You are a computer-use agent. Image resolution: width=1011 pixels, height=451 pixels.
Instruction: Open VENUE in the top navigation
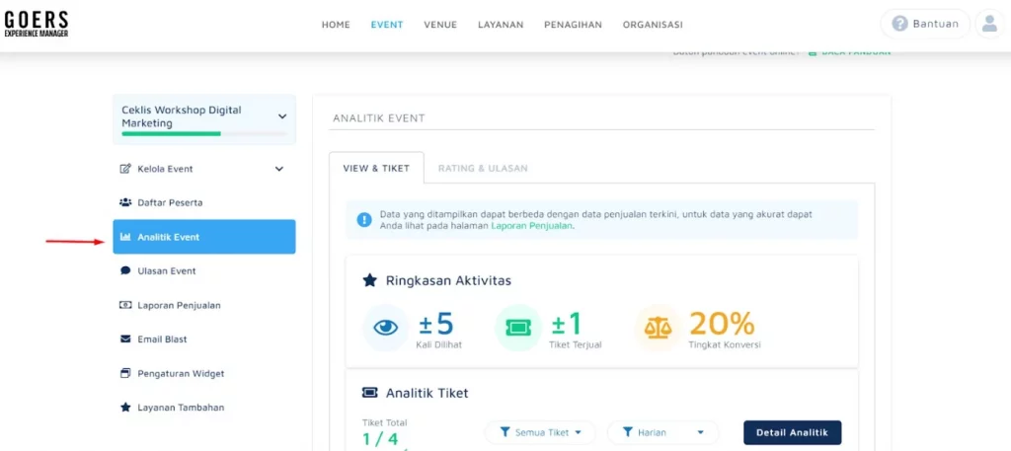point(440,25)
